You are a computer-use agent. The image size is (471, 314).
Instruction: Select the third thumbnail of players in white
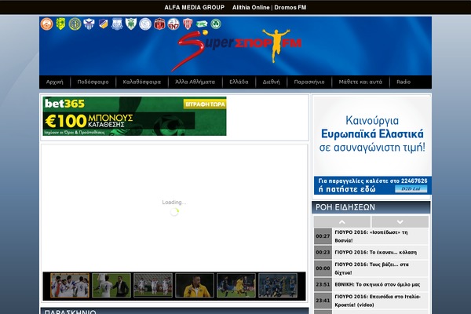[153, 286]
